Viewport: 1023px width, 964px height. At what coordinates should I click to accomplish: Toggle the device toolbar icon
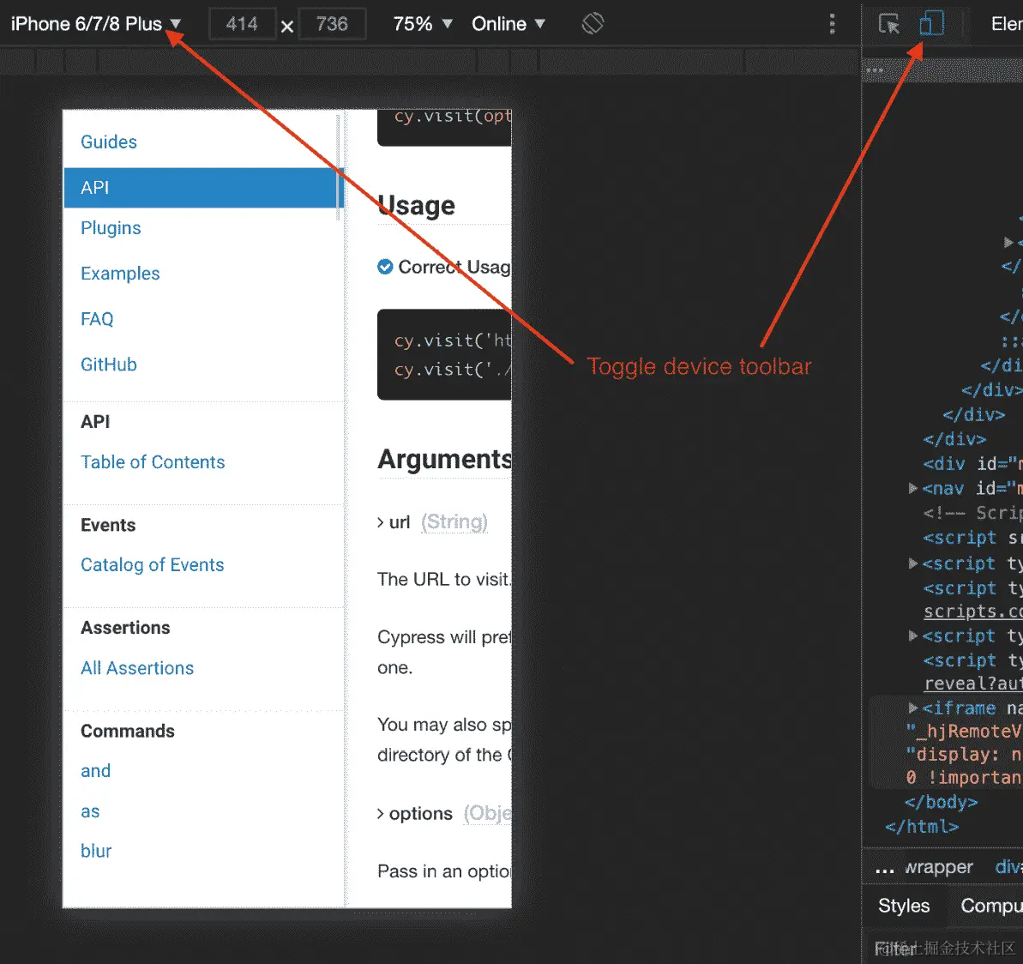(x=931, y=23)
